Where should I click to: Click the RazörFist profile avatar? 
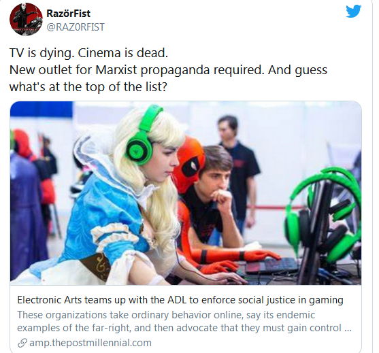26,19
